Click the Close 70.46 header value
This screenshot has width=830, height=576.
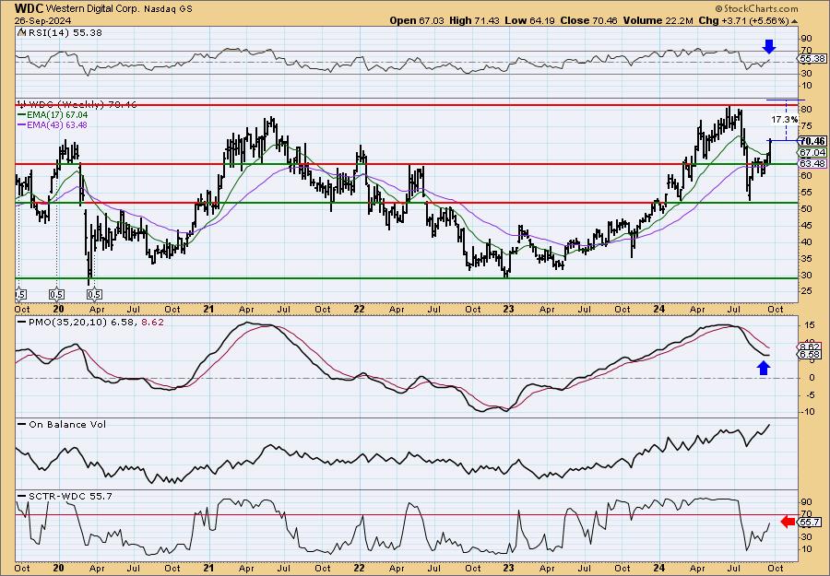click(x=587, y=20)
